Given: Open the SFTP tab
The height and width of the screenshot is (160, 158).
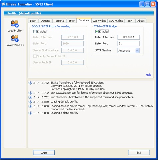Looking at the screenshot, I should tap(71, 21).
